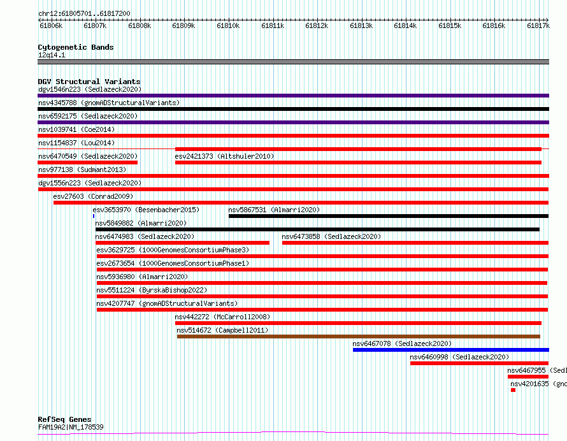Select the 12q14.1 band label
Viewport: 567px width, 441px height.
[52, 55]
